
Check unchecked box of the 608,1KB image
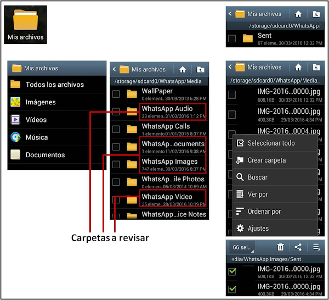click(232, 95)
